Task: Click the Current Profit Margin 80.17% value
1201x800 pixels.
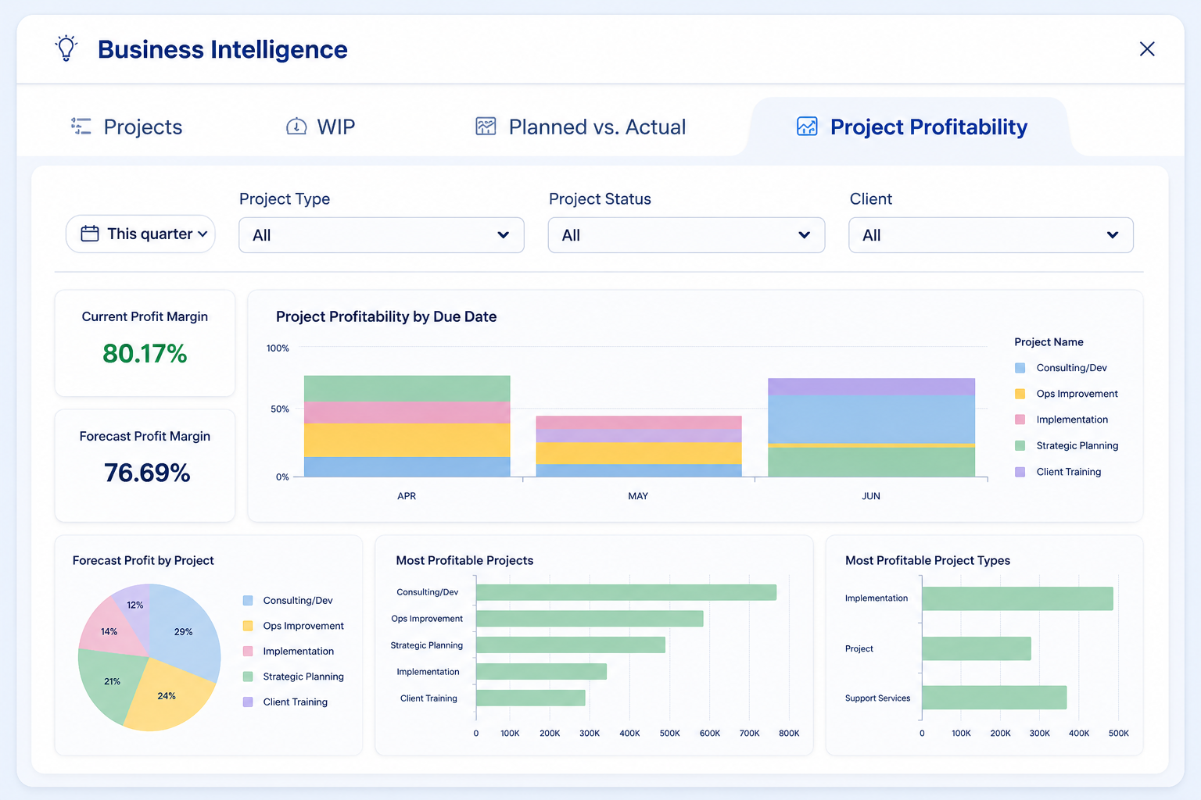Action: coord(145,354)
